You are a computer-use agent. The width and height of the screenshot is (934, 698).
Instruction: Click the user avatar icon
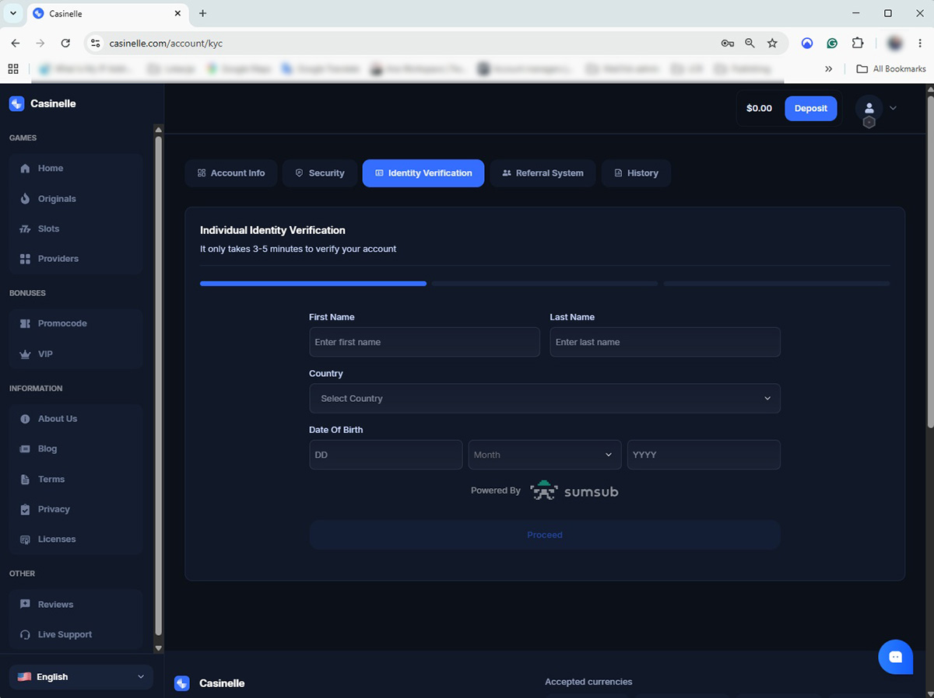pos(869,108)
